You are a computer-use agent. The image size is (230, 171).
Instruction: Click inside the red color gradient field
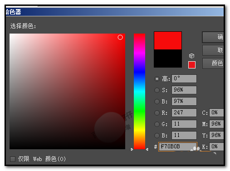(x=67, y=91)
